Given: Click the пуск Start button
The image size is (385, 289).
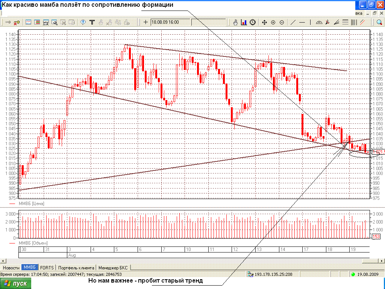Looking at the screenshot, I should pos(16,283).
